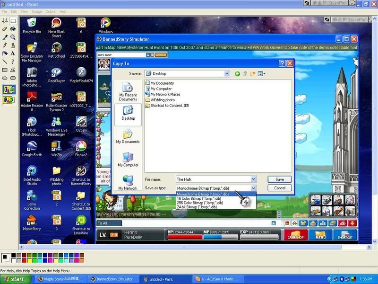Select the Airbrush tool in Paint
Screen dimensions: 378x284
(5, 53)
